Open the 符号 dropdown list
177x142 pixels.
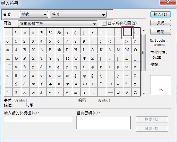click(x=79, y=15)
